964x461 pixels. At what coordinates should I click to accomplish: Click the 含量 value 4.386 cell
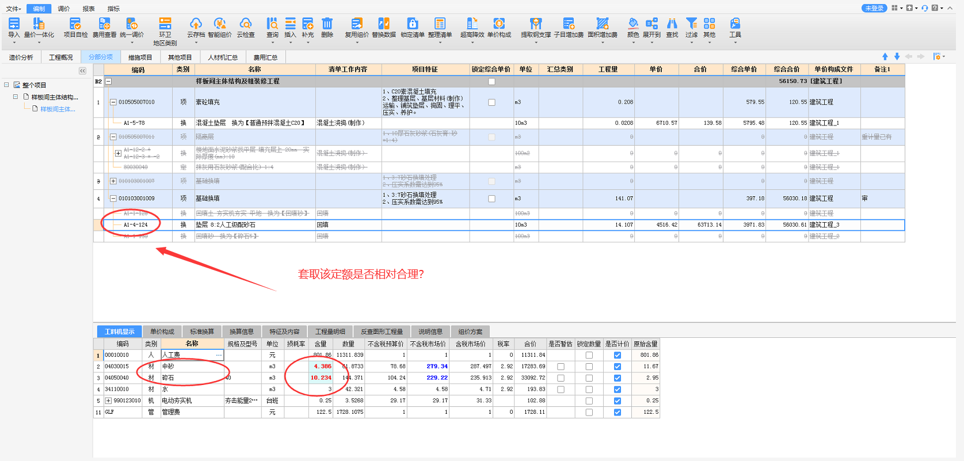(x=321, y=367)
